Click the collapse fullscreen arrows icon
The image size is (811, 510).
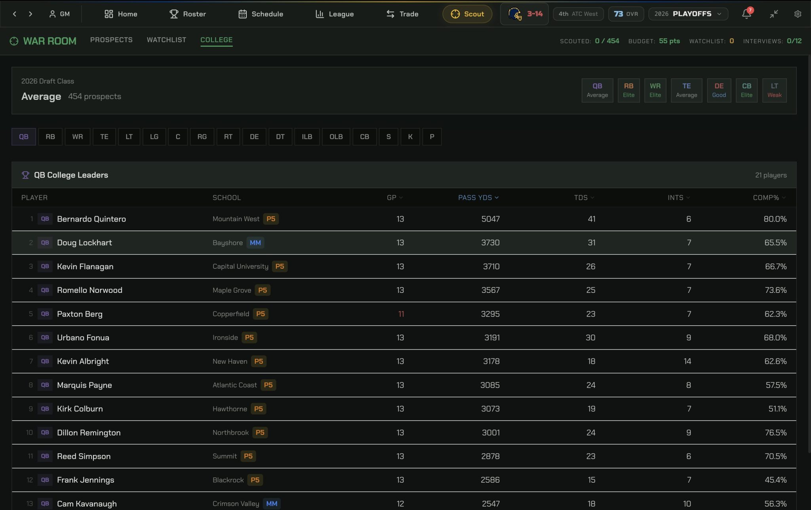773,14
